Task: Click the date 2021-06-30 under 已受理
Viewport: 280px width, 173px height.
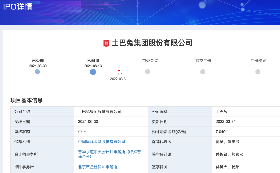Action: coord(38,66)
